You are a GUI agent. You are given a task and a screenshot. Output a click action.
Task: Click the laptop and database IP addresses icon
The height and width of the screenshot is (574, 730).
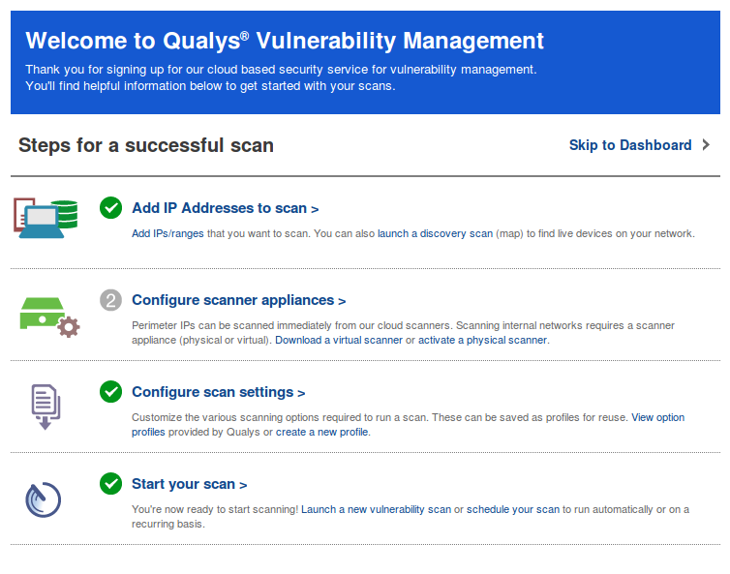click(x=46, y=218)
